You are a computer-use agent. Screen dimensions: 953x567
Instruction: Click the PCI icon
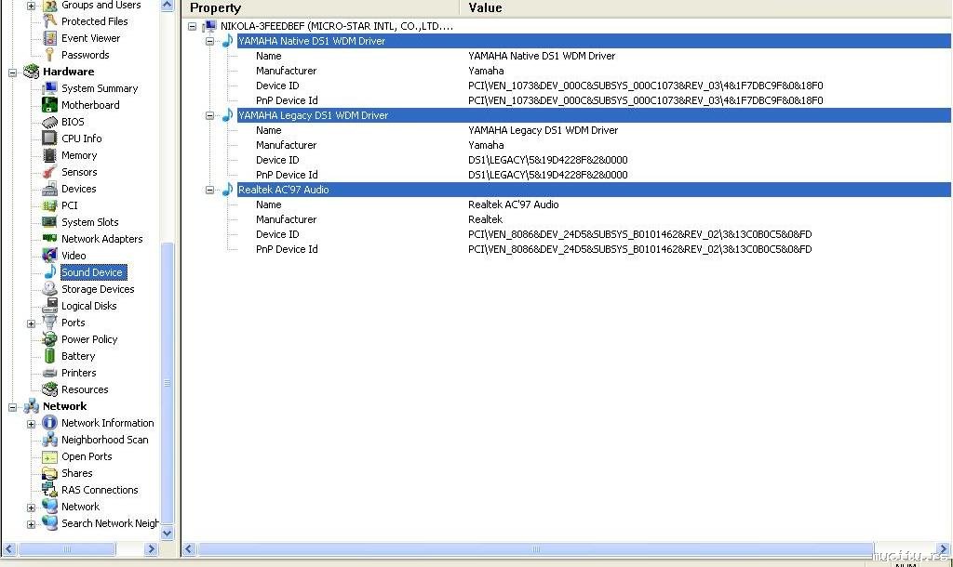coord(50,205)
